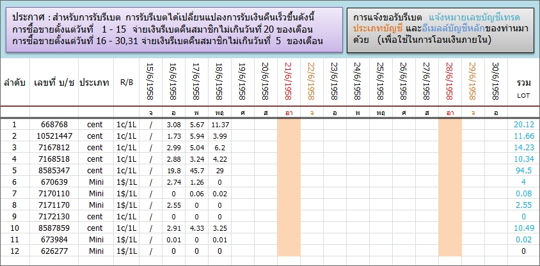Select account number 8585347 cell

(x=54, y=170)
